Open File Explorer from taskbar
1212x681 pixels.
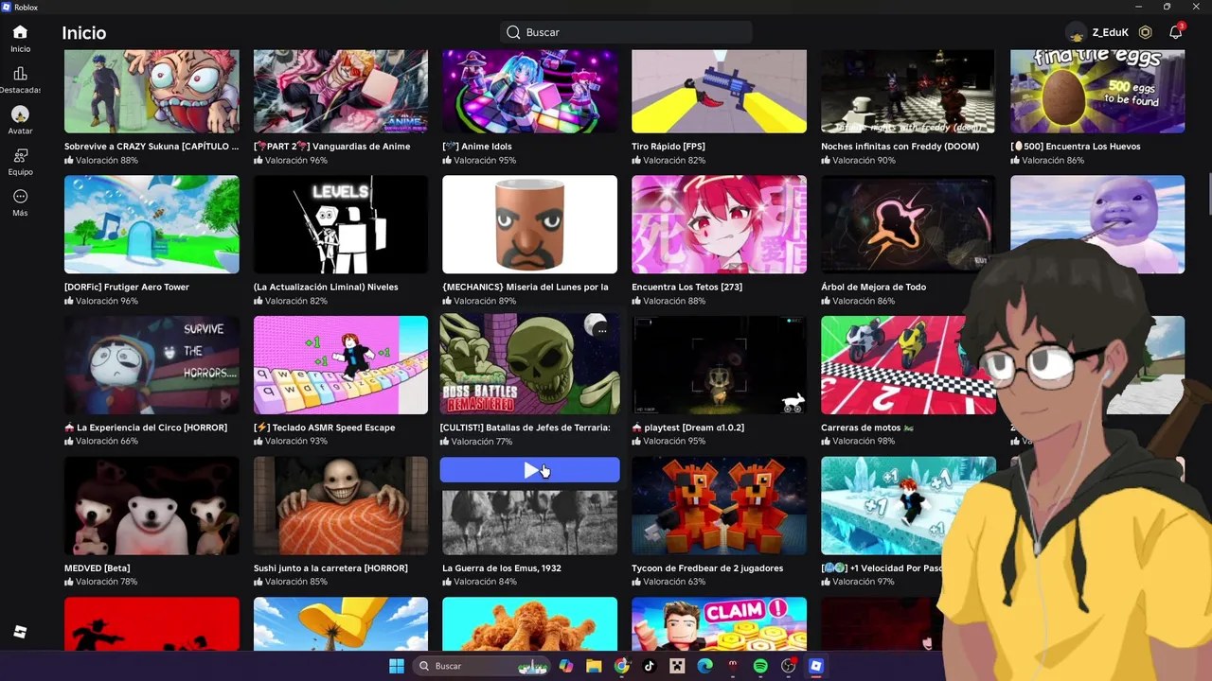(x=594, y=666)
